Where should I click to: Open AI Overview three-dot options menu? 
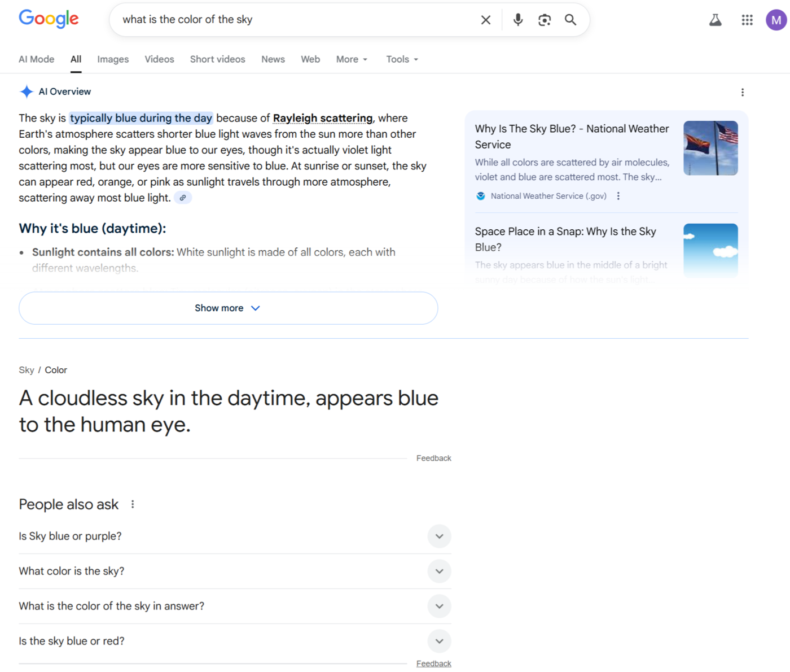742,92
